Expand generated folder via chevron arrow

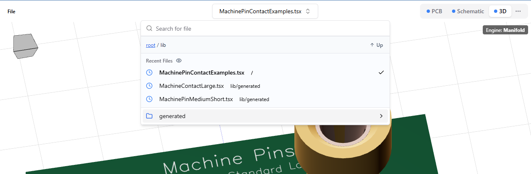(381, 116)
